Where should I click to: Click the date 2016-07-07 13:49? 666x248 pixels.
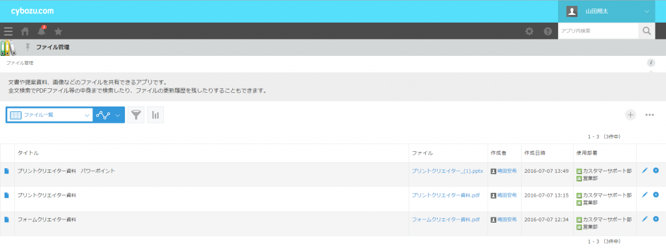(x=546, y=171)
